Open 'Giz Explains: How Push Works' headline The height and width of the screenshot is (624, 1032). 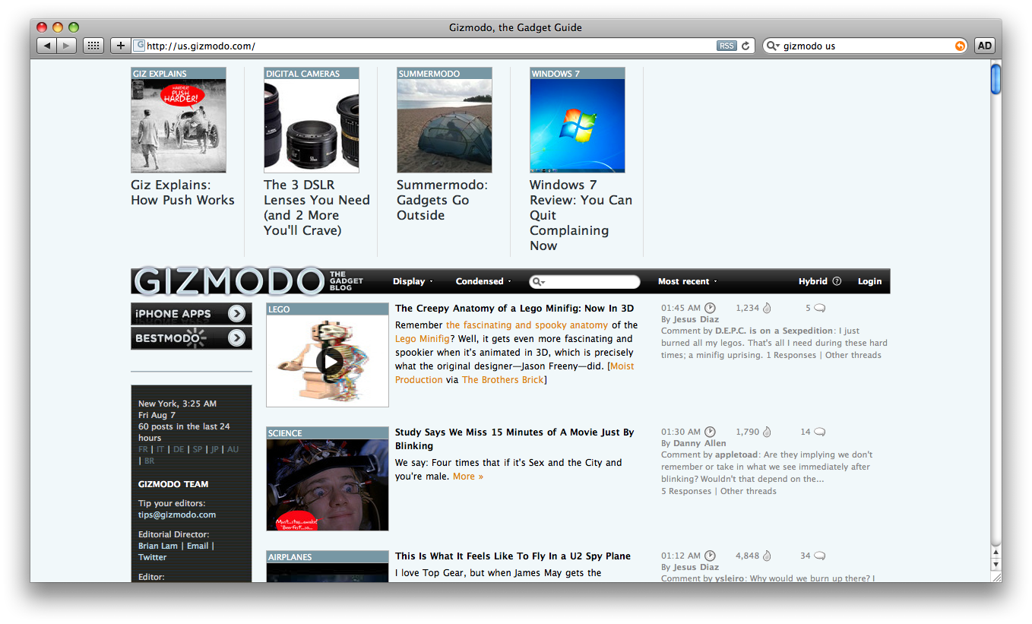(x=182, y=192)
